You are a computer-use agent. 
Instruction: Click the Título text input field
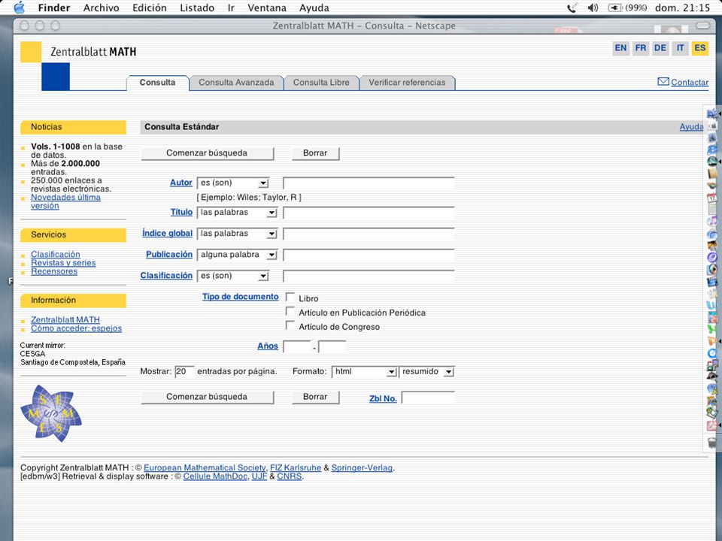[369, 213]
